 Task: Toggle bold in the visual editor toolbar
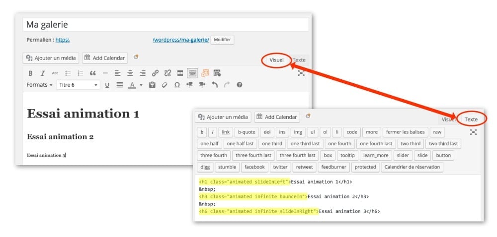click(30, 73)
